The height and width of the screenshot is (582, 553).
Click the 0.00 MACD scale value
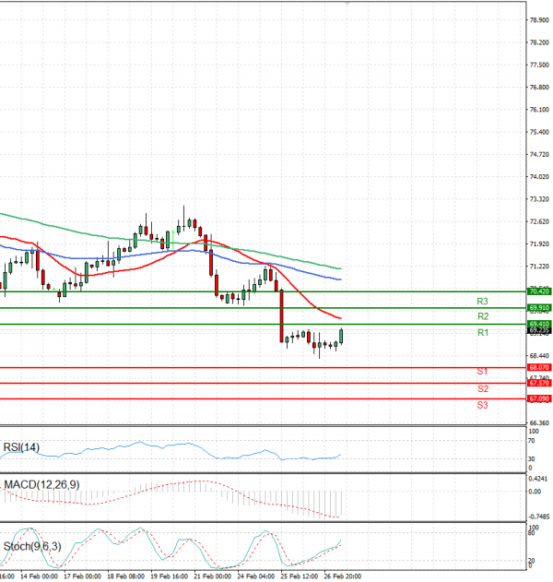pyautogui.click(x=535, y=492)
